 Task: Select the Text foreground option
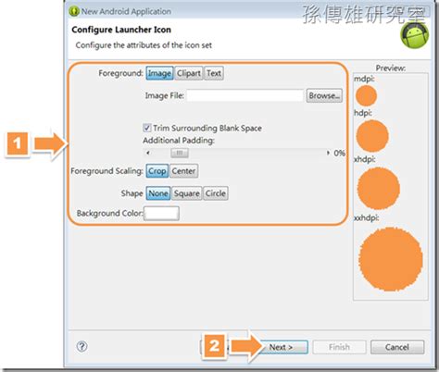(x=214, y=73)
